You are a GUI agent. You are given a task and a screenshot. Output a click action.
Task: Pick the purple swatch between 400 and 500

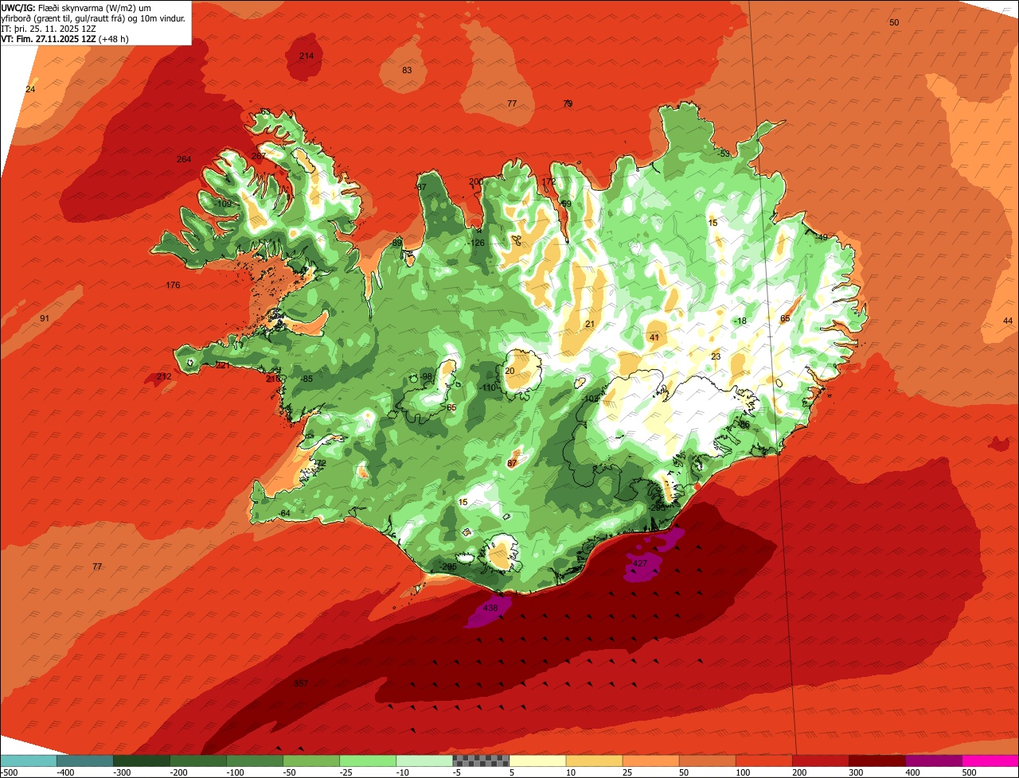tap(933, 760)
